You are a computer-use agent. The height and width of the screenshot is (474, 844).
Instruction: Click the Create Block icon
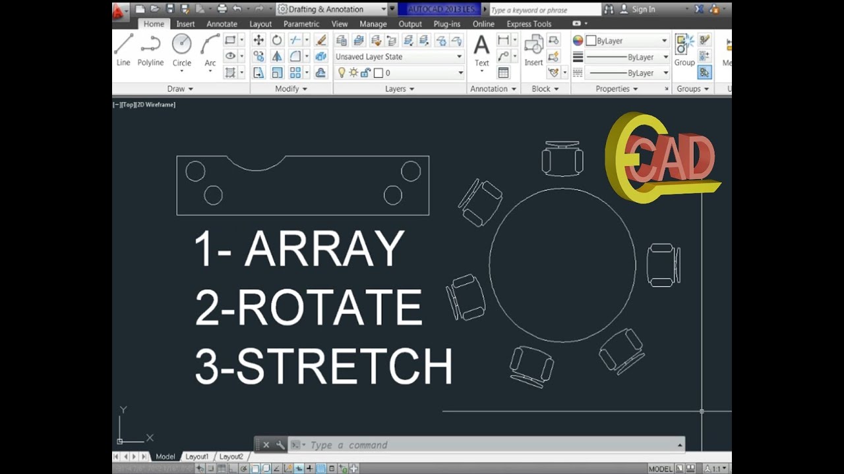(x=554, y=40)
